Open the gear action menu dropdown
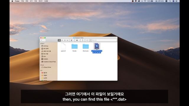 tap(78, 40)
